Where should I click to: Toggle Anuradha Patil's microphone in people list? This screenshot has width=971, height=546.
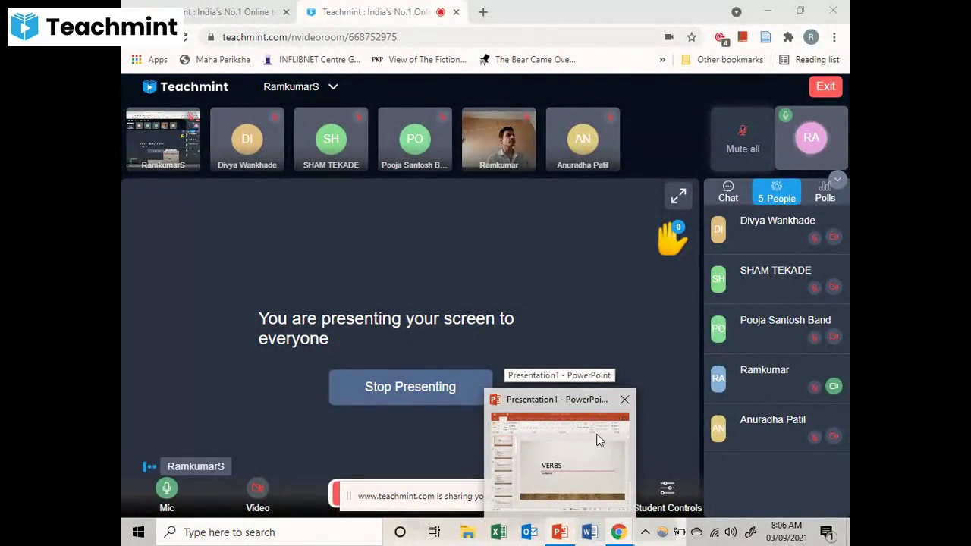tap(814, 437)
